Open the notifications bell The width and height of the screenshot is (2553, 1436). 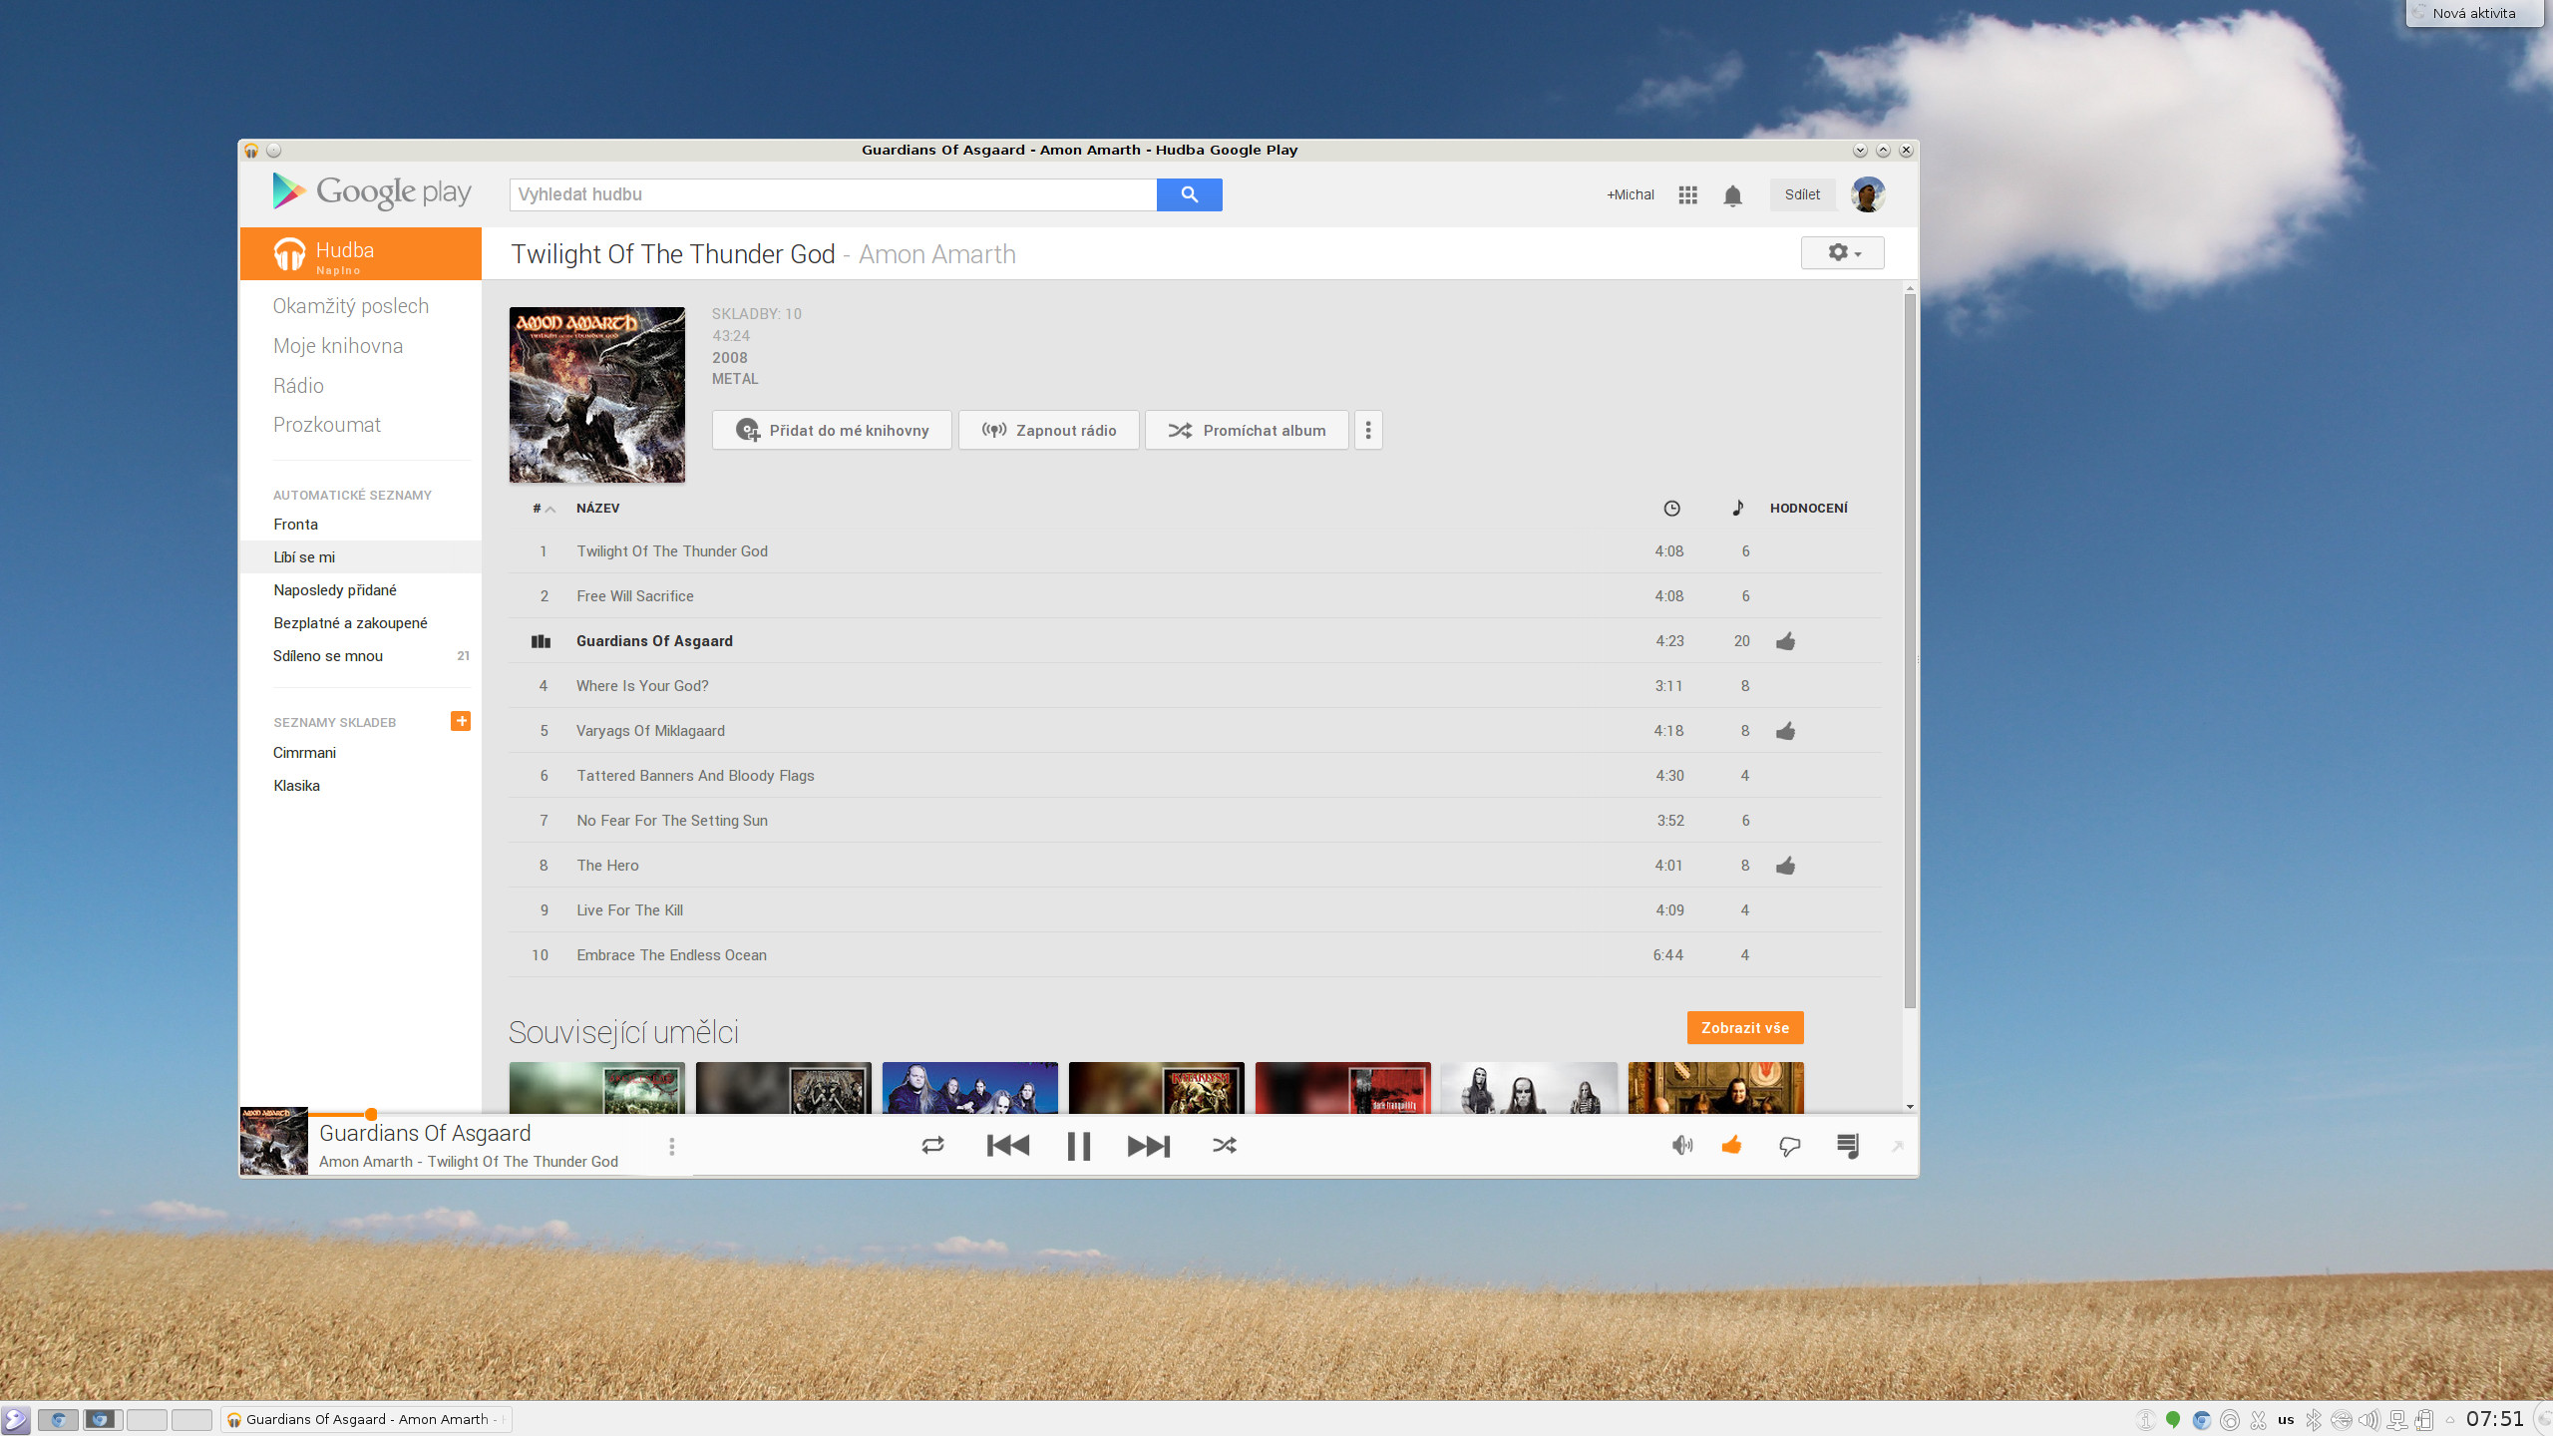click(x=1733, y=195)
